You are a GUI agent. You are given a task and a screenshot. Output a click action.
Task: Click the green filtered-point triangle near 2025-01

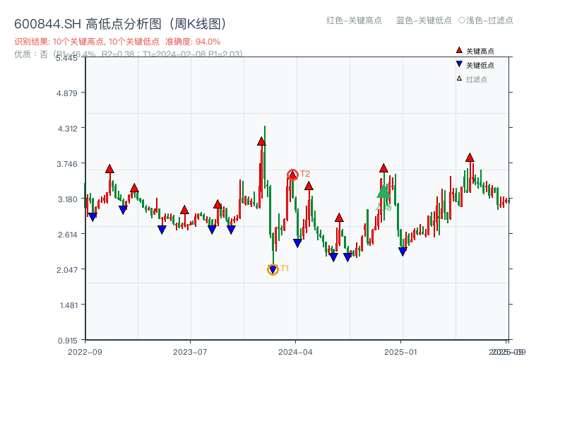pyautogui.click(x=382, y=192)
